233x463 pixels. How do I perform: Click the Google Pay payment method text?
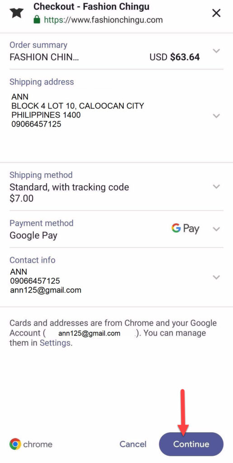pyautogui.click(x=33, y=235)
